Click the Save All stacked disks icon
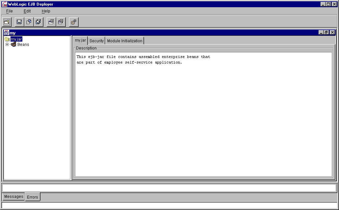The height and width of the screenshot is (210, 339). (38, 22)
